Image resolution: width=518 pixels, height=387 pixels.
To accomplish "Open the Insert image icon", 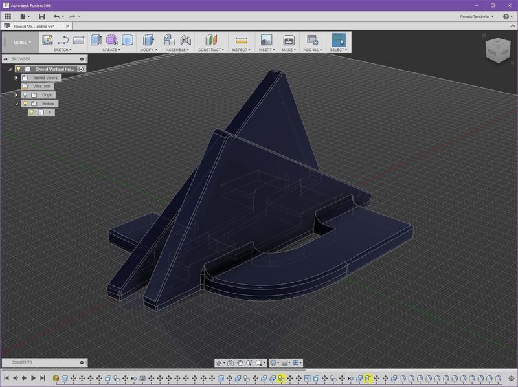I will (266, 40).
